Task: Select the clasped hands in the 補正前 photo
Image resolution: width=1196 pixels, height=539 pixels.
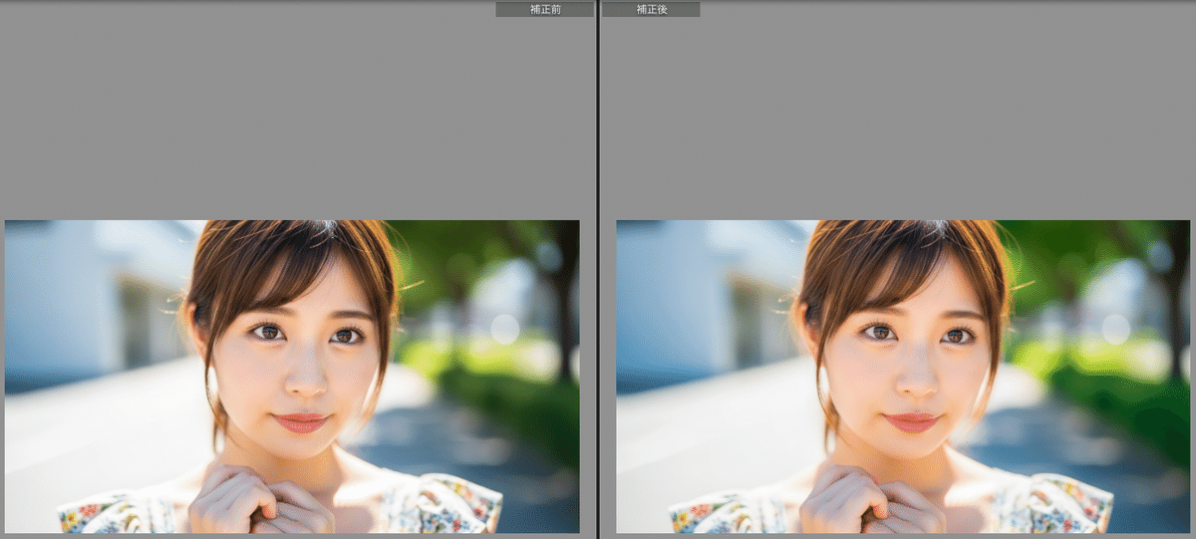Action: [261, 498]
